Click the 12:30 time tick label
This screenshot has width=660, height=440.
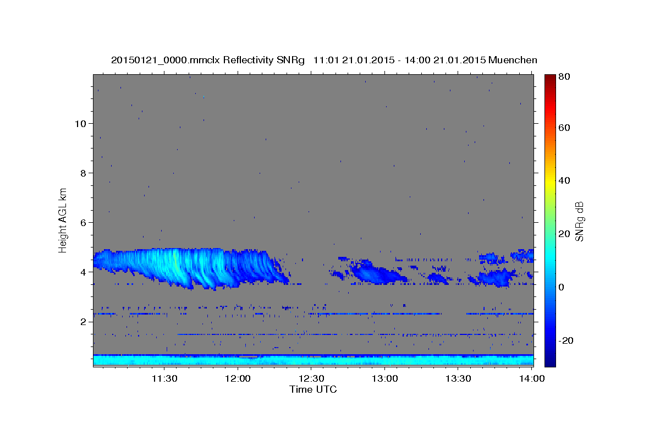pos(311,378)
